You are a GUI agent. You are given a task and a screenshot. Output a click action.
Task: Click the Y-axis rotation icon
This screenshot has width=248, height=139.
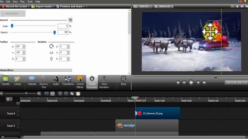click(x=52, y=53)
